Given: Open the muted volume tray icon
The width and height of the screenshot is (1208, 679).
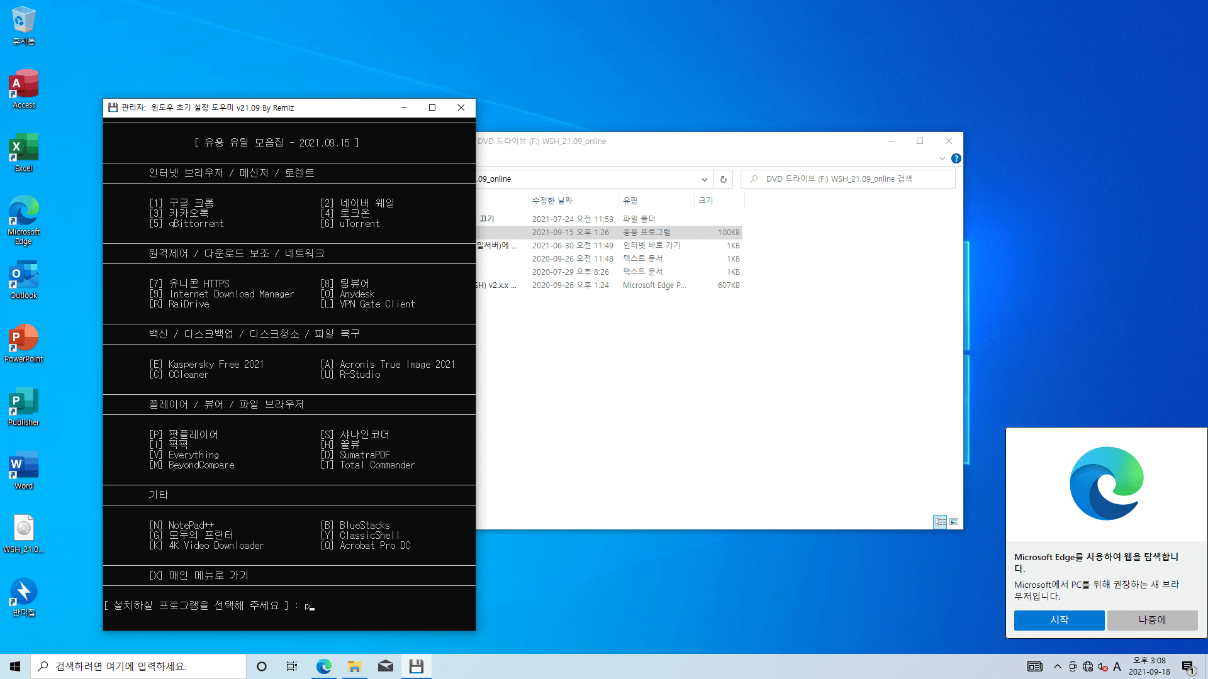Looking at the screenshot, I should click(1102, 666).
